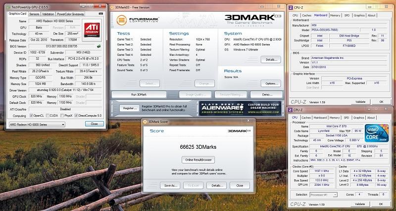Viewport: 396px width, 211px height.
Task: Click the Select tests button
Action: [x=149, y=83]
